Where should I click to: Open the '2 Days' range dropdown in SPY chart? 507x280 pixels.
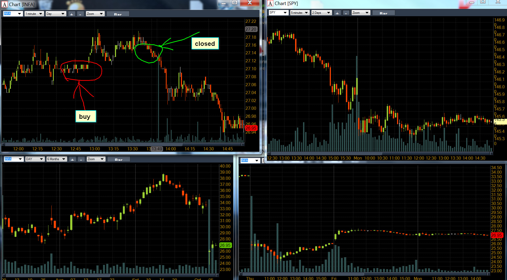click(x=322, y=13)
